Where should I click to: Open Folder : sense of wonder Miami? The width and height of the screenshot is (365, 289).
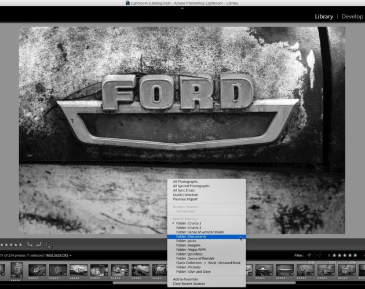(x=206, y=232)
